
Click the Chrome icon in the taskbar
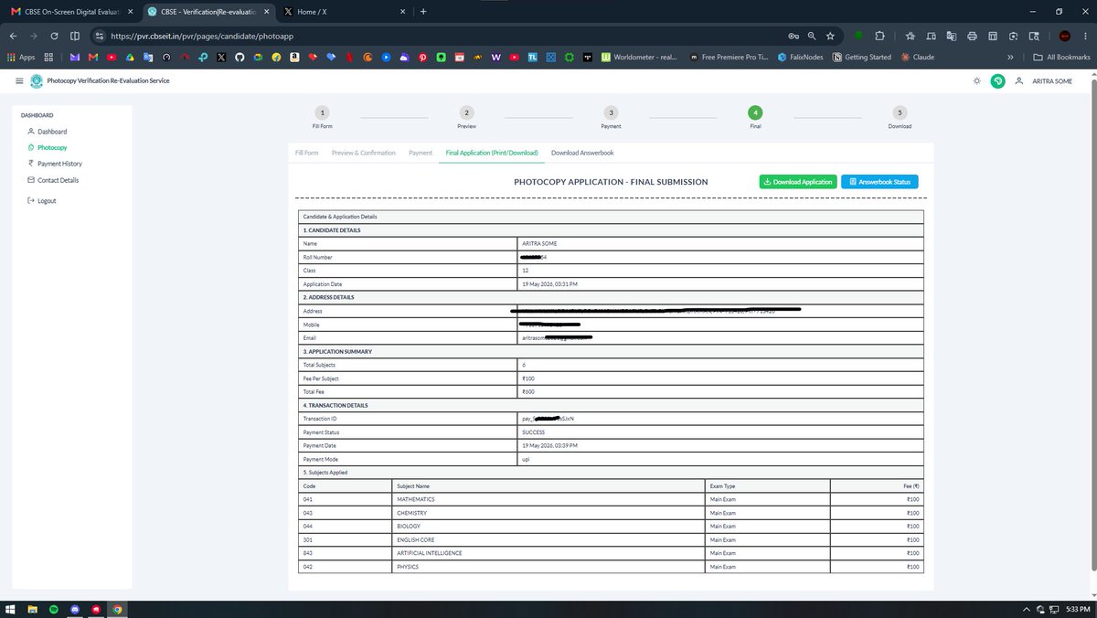click(117, 609)
